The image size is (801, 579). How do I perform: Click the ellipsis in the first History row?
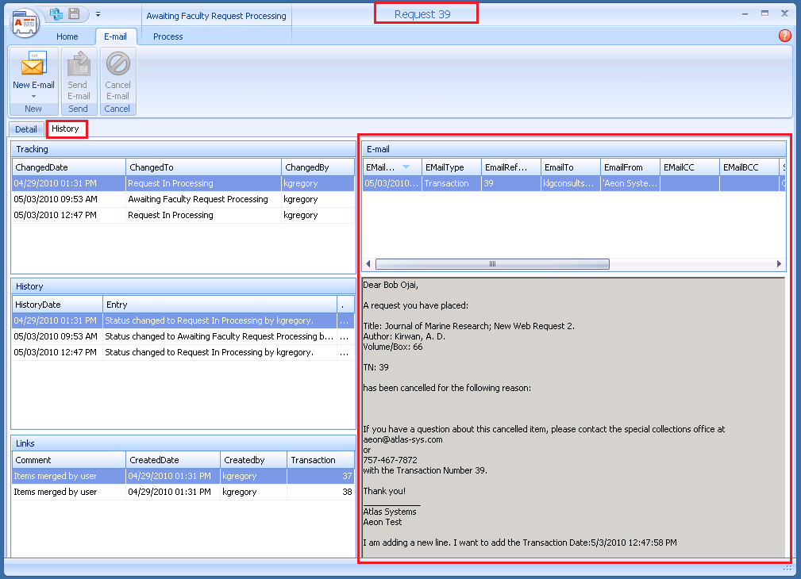tap(343, 321)
